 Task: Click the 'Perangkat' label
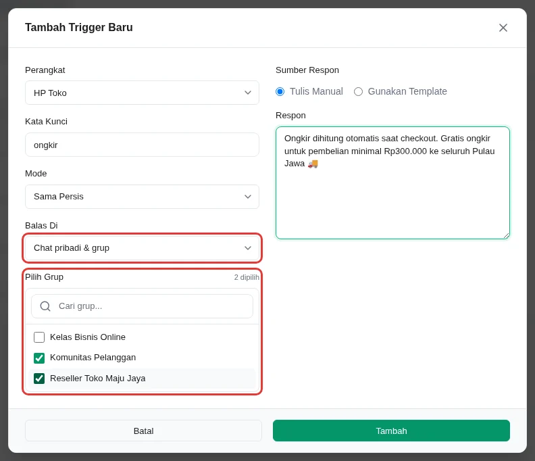coord(45,70)
